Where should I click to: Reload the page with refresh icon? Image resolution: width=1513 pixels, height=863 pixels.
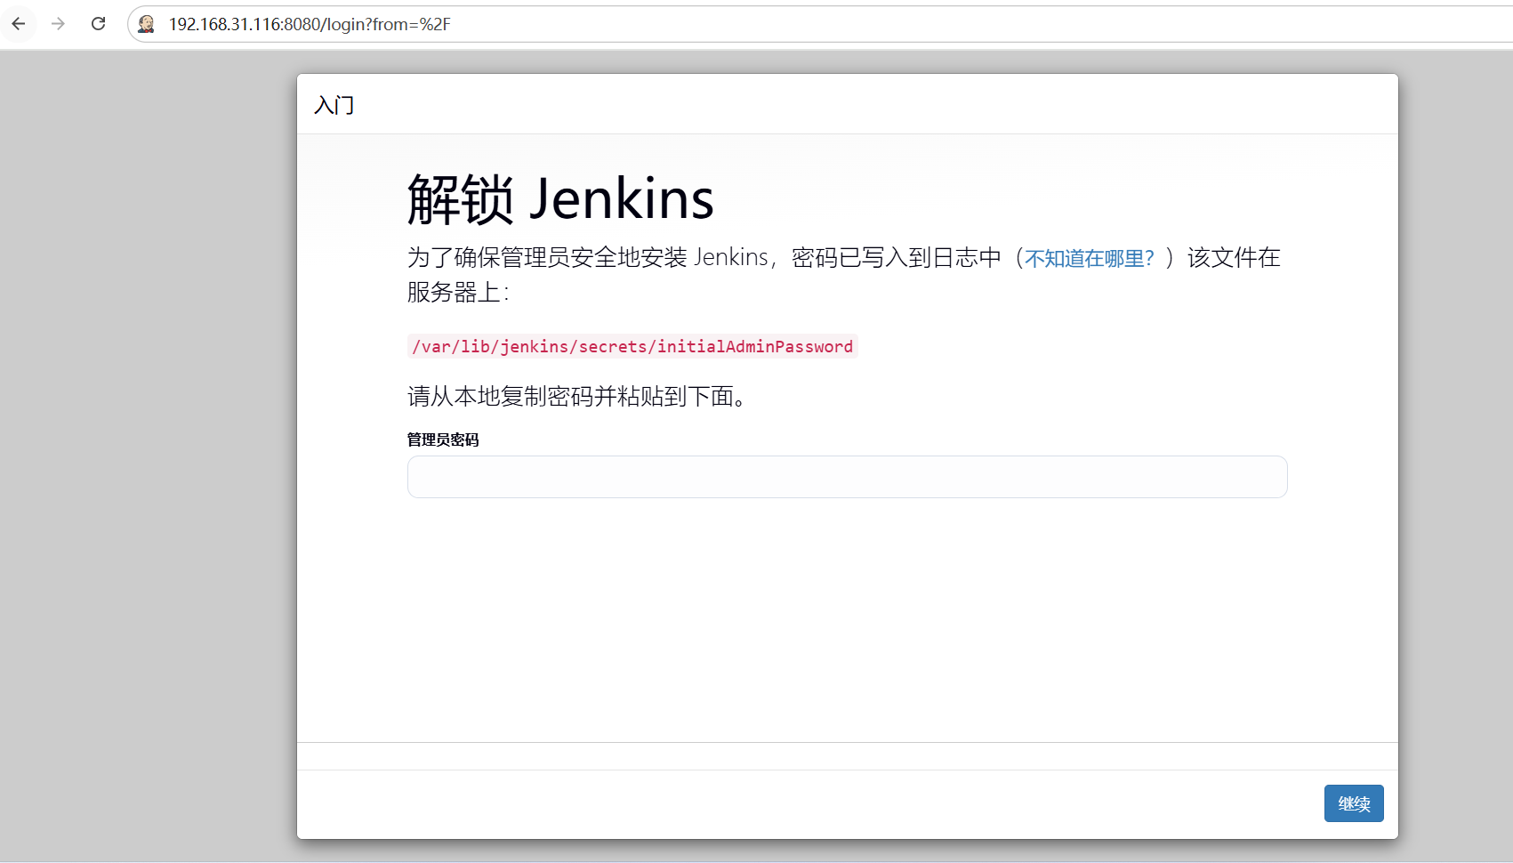[99, 24]
